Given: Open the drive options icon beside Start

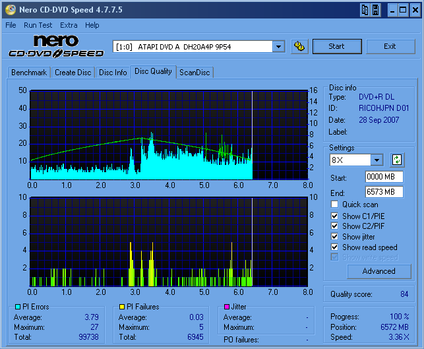Looking at the screenshot, I should [x=299, y=46].
